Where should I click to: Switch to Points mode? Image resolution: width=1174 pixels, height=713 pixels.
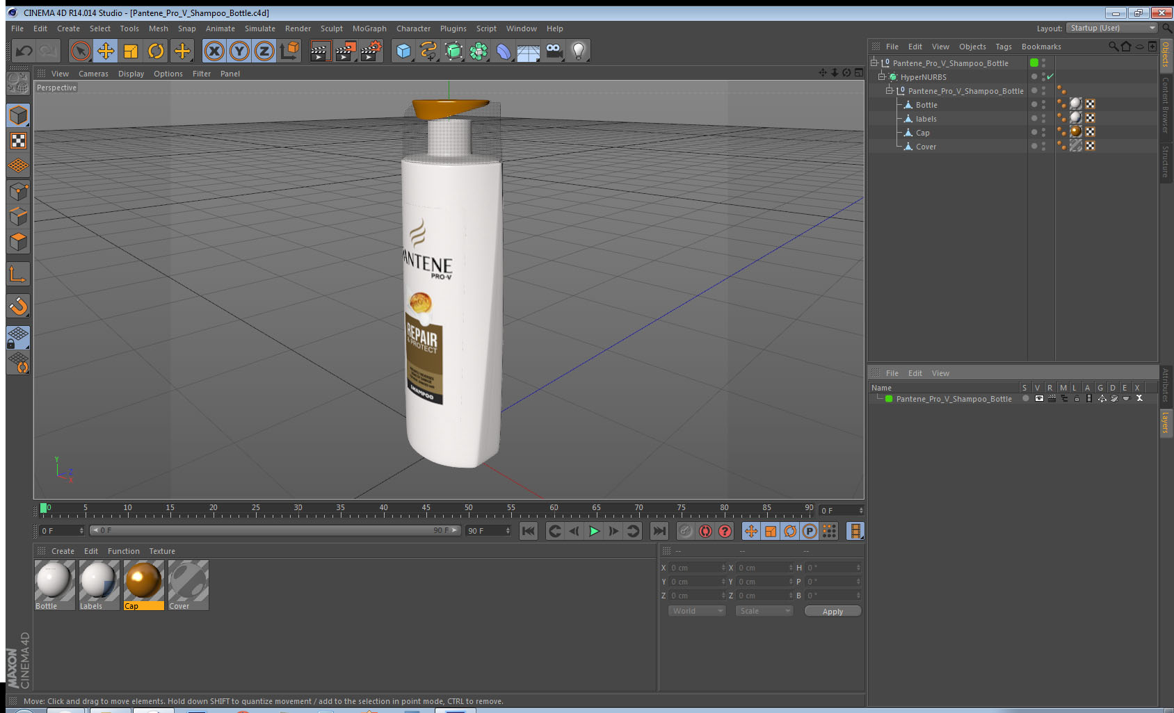pyautogui.click(x=18, y=191)
